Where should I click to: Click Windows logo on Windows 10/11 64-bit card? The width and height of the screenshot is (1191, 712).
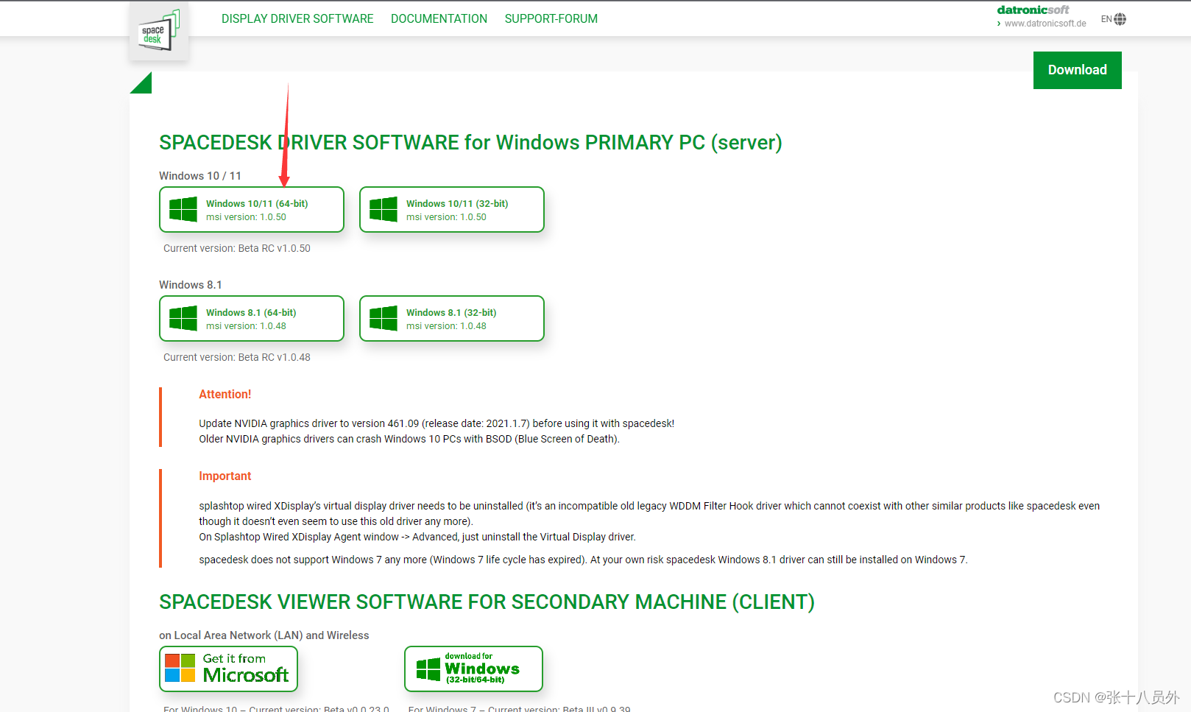(183, 209)
